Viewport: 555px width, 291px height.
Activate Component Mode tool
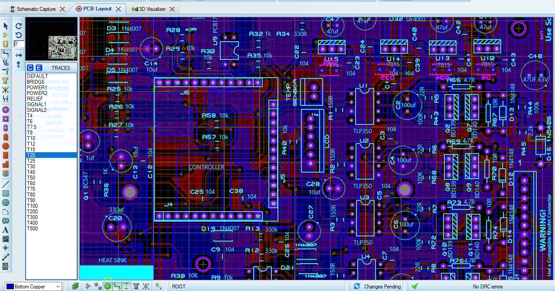[x=6, y=35]
